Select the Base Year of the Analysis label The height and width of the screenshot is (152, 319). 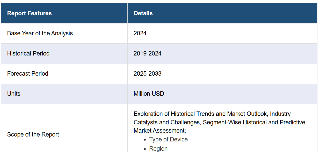[x=40, y=33]
